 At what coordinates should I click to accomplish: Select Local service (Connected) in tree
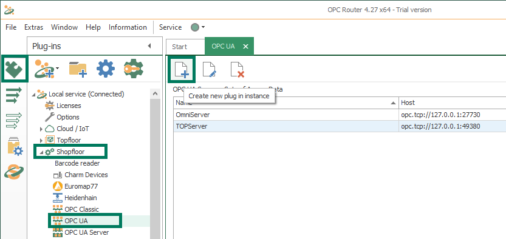point(86,94)
